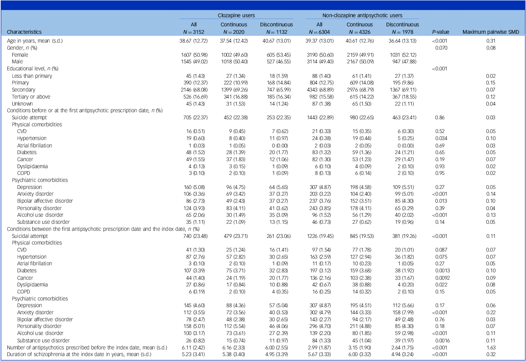
Task: Select the Less than primary row label
Action: point(32,76)
